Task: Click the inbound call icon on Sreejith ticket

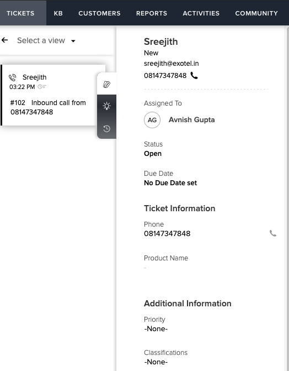Action: click(12, 77)
